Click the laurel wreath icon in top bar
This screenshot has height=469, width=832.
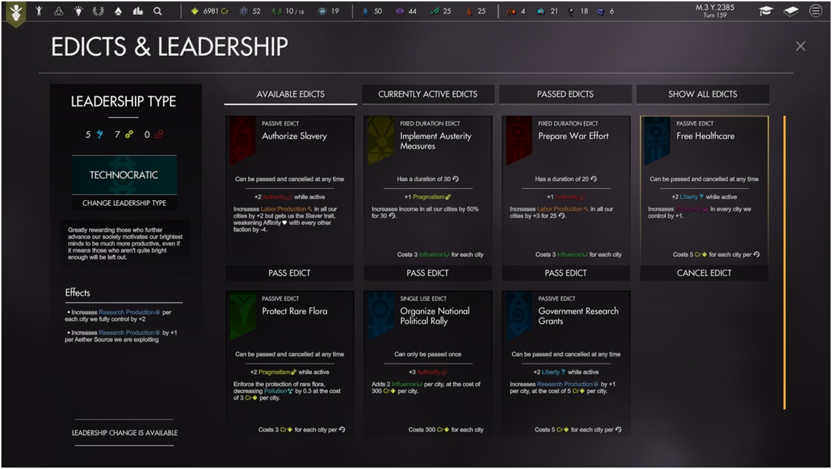pyautogui.click(x=98, y=11)
